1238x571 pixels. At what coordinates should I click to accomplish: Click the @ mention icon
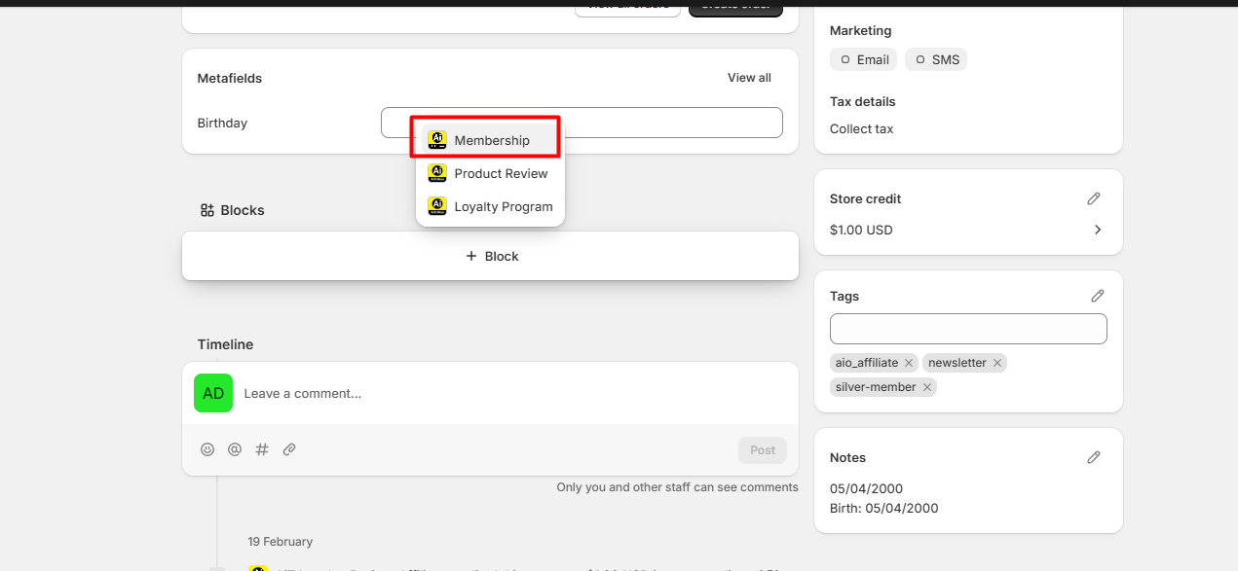[x=235, y=449]
